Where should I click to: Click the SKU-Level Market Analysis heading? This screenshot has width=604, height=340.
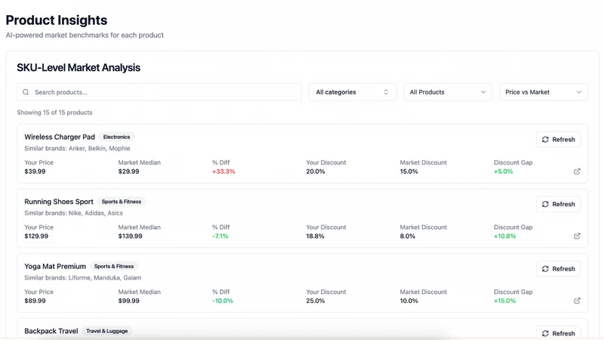[x=79, y=67]
